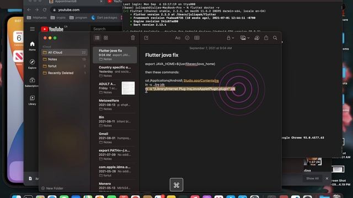Close the Appointments Chrome tab
The width and height of the screenshot is (353, 198).
click(101, 1)
